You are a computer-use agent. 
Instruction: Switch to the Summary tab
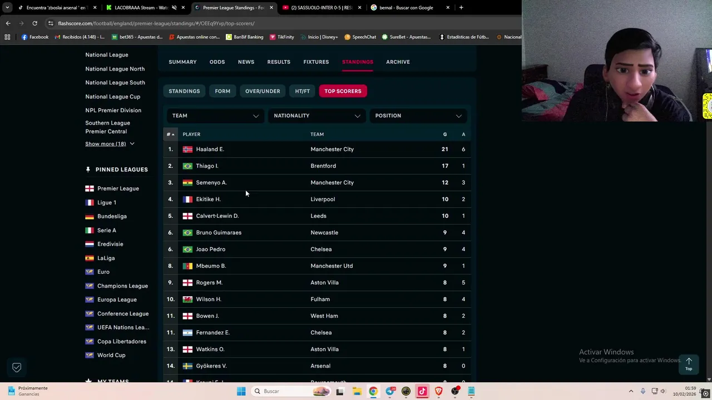(182, 62)
